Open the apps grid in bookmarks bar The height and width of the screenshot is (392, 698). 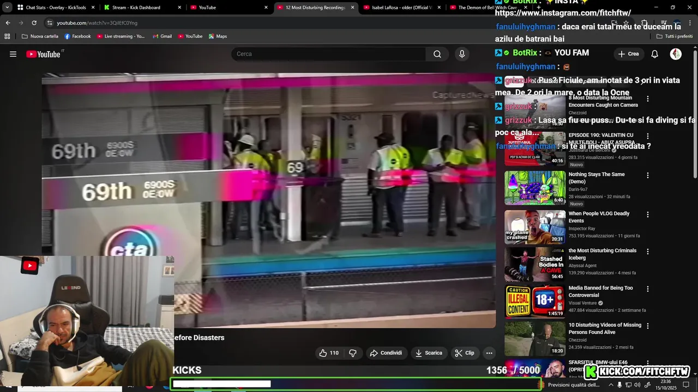point(7,36)
